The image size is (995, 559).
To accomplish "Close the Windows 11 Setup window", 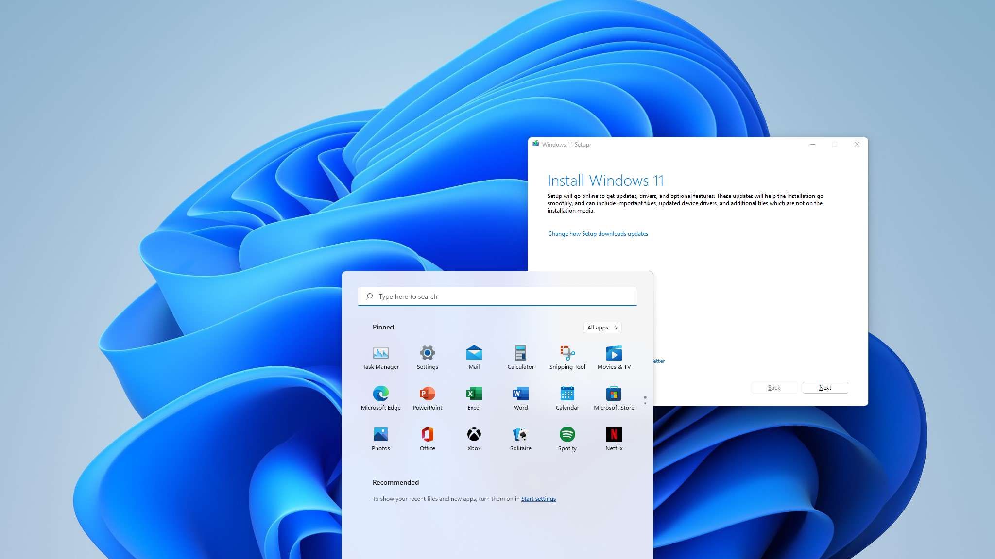I will click(857, 144).
